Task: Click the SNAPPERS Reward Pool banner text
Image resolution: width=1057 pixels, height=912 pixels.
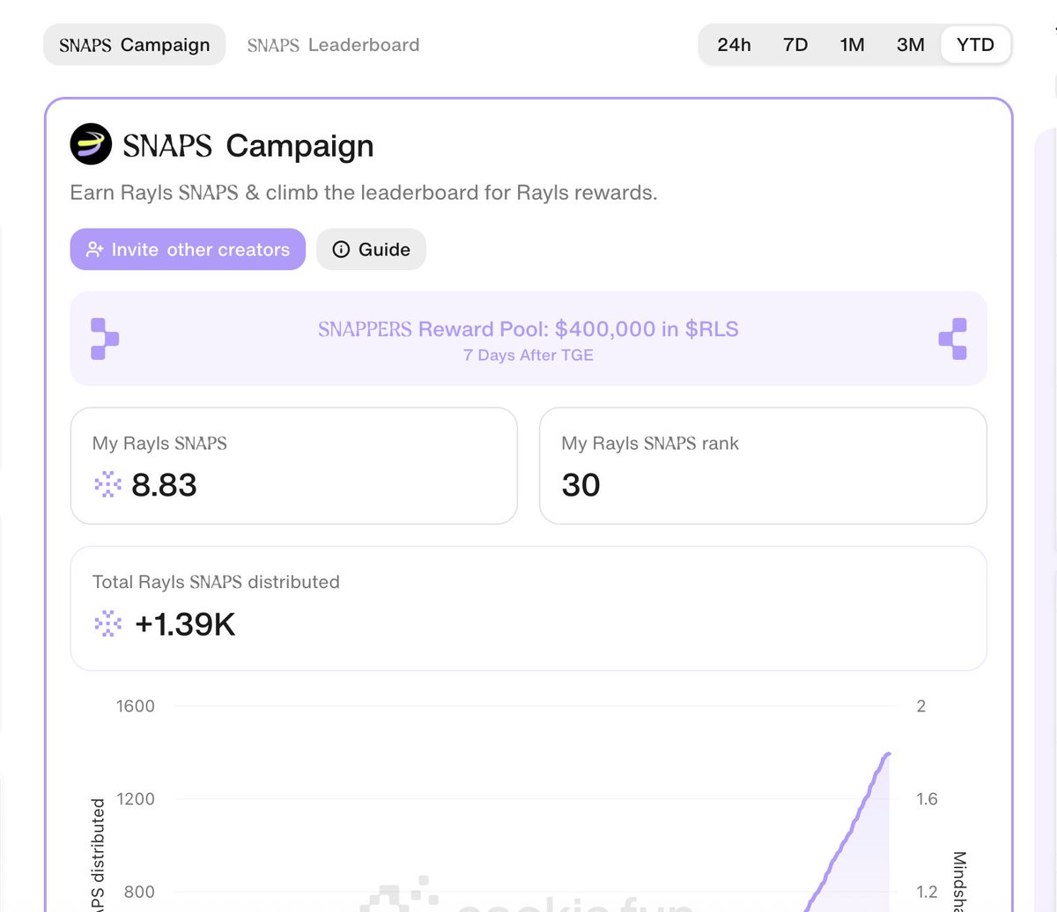Action: click(x=528, y=330)
